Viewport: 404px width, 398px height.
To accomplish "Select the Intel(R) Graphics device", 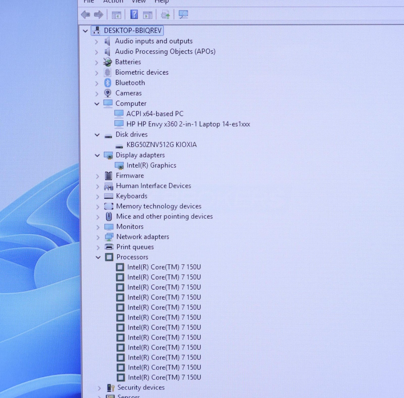I will coord(151,165).
